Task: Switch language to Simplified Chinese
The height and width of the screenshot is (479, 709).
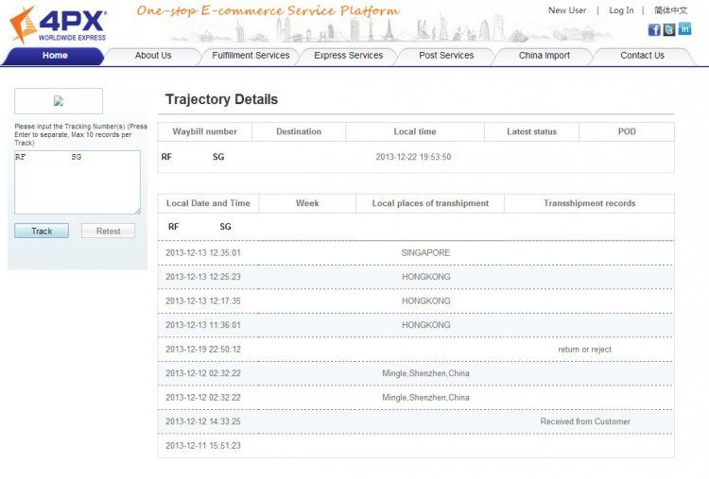Action: click(x=670, y=10)
